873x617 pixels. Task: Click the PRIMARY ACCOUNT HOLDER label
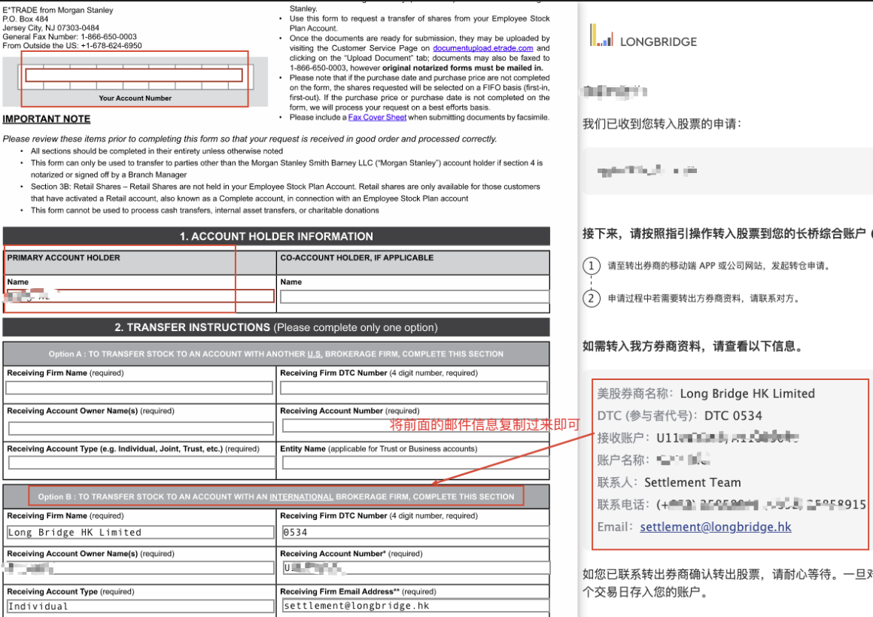tap(63, 258)
